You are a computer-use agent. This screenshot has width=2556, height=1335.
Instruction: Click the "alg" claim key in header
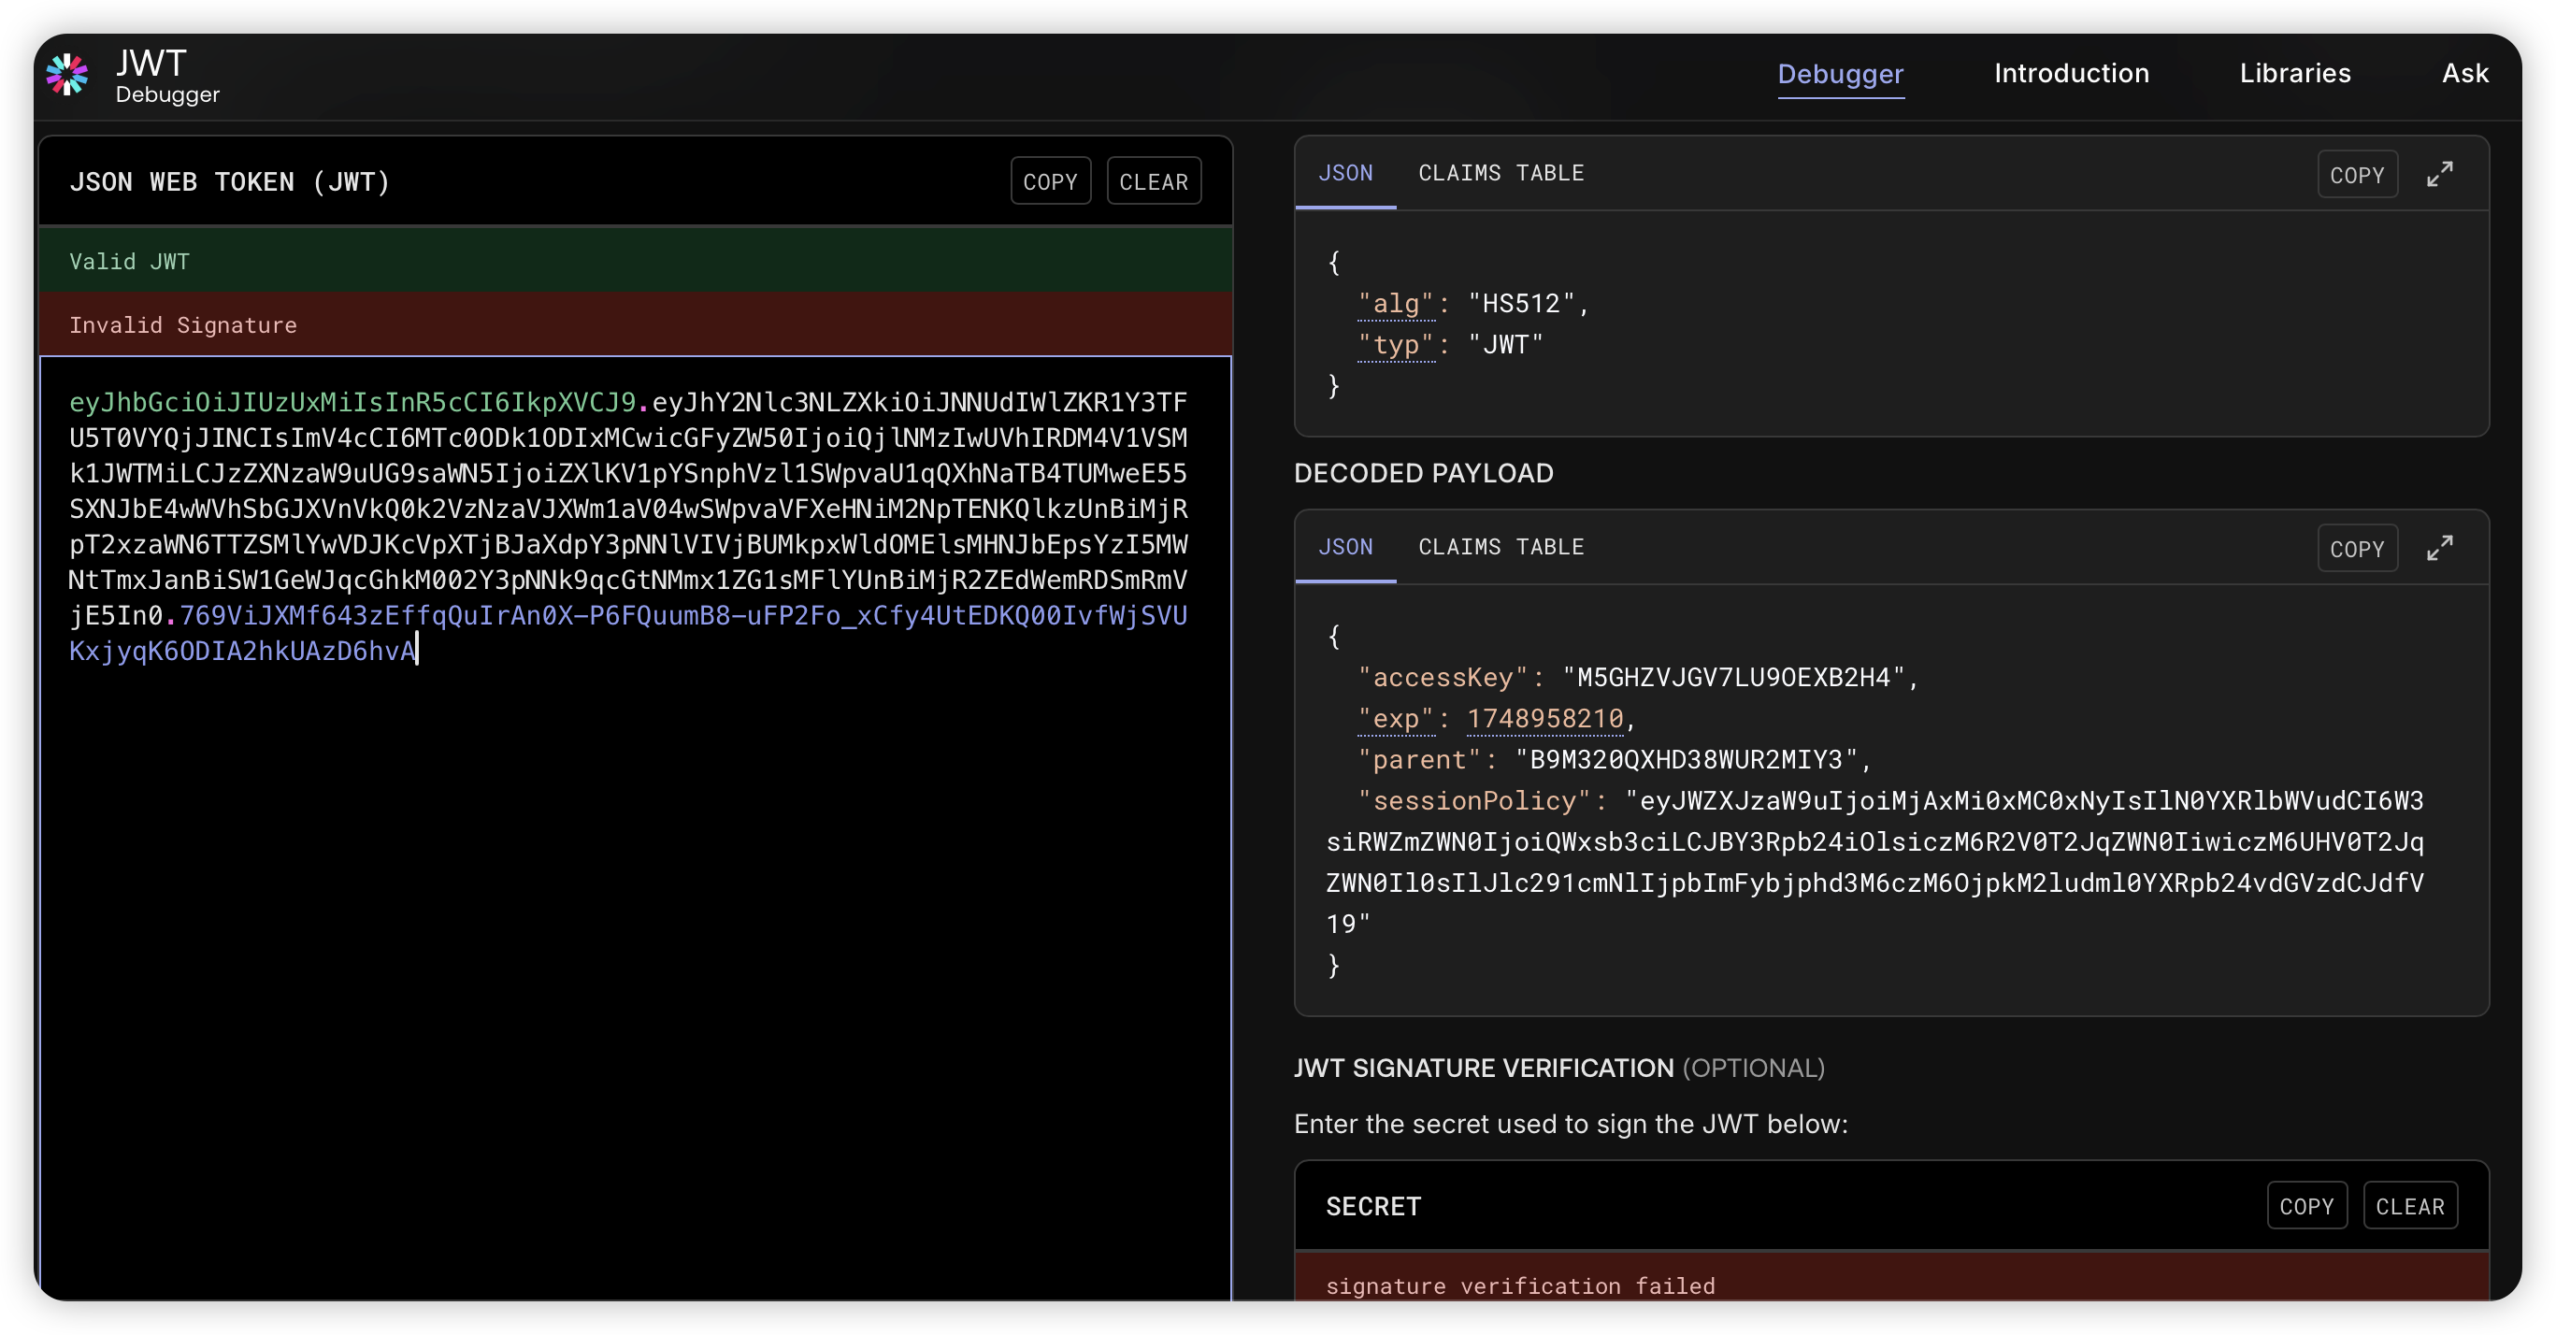[1396, 304]
